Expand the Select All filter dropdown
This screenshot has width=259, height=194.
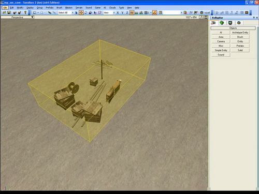pyautogui.click(x=73, y=12)
